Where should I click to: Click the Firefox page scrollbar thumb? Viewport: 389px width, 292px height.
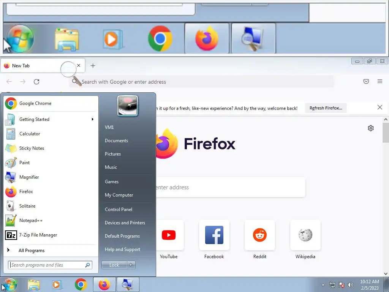pos(386,132)
